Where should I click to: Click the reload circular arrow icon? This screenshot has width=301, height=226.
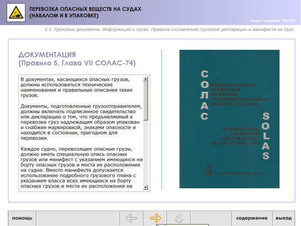(x=179, y=218)
